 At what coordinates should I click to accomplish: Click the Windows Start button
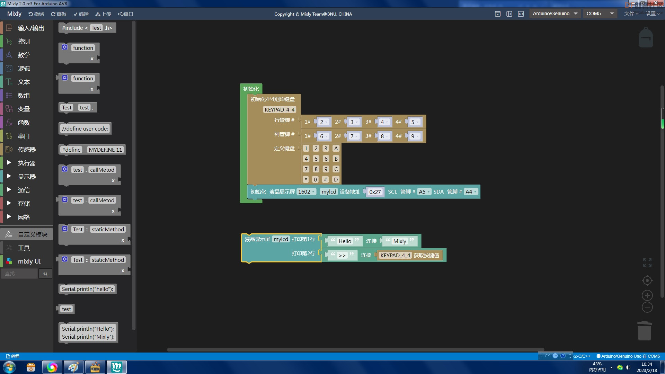click(x=9, y=367)
